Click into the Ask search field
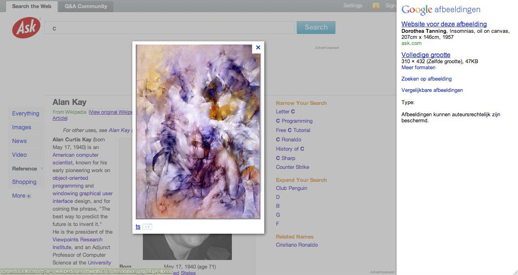Screen dimensions: 518x275 [170, 28]
